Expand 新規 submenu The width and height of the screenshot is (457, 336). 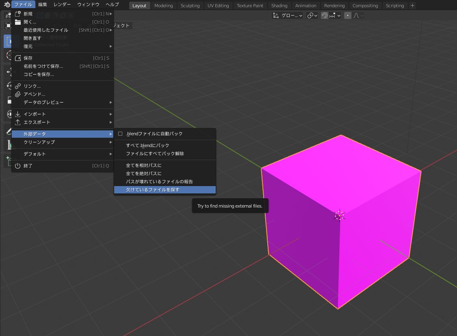pos(111,14)
